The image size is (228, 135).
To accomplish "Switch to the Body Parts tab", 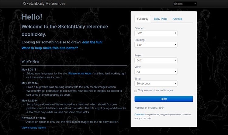I will coord(161,19).
